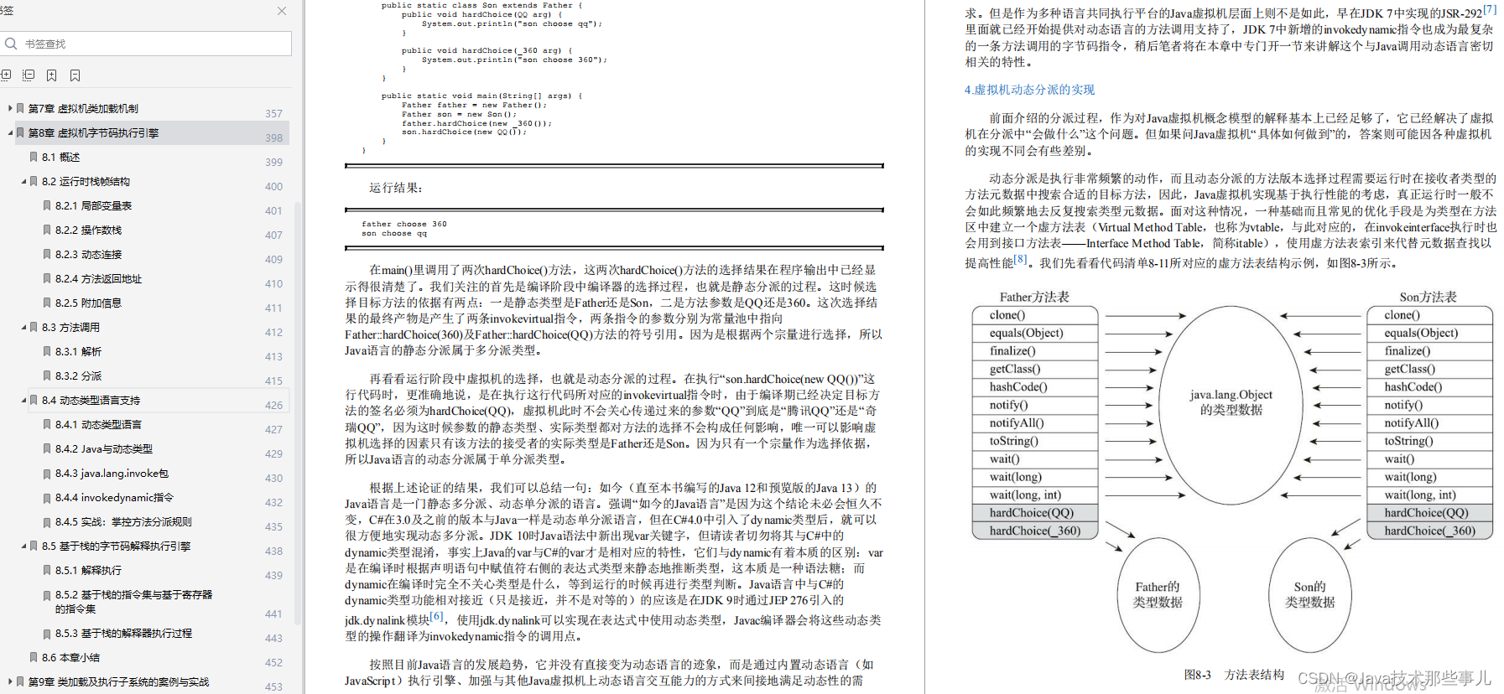Collapse the 8.4 动态类型语言支持 node

[x=23, y=400]
